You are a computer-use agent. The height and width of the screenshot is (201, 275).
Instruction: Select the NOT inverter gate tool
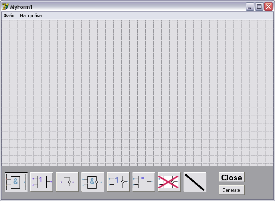[x=67, y=182]
